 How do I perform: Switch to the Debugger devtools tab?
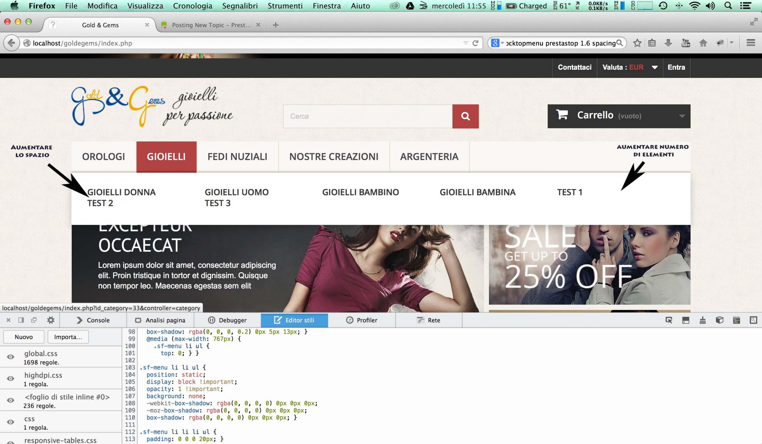[x=227, y=320]
